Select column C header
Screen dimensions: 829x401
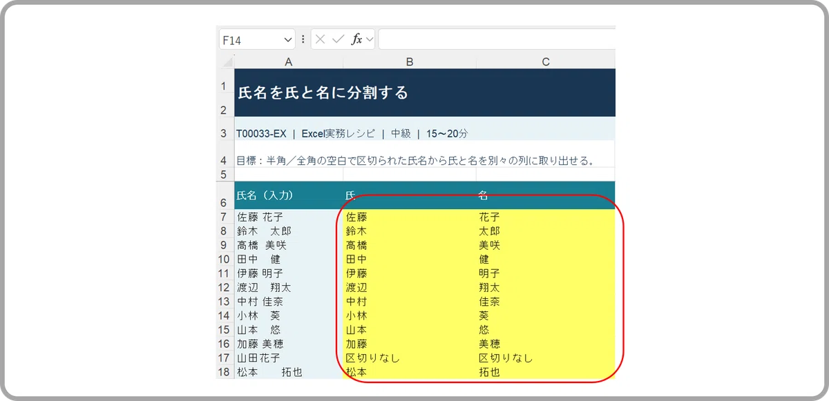546,62
